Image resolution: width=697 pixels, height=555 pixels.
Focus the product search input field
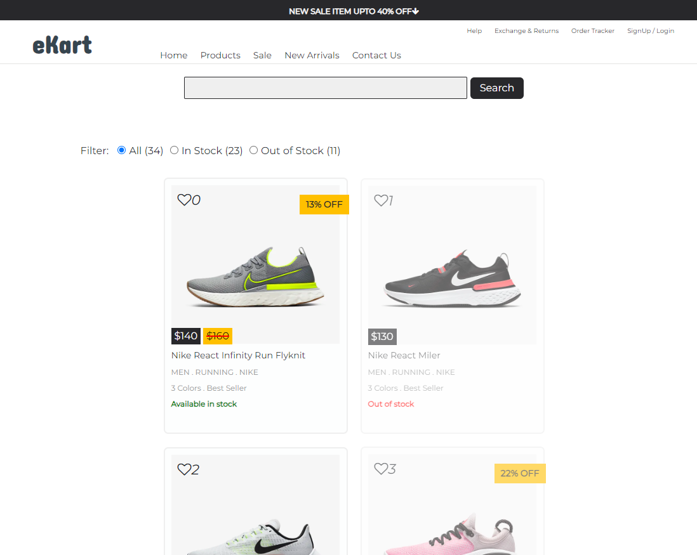(326, 88)
